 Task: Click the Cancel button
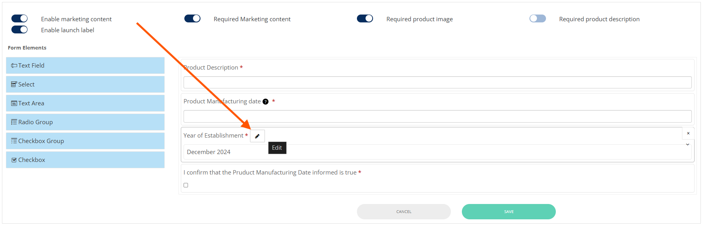(x=404, y=211)
